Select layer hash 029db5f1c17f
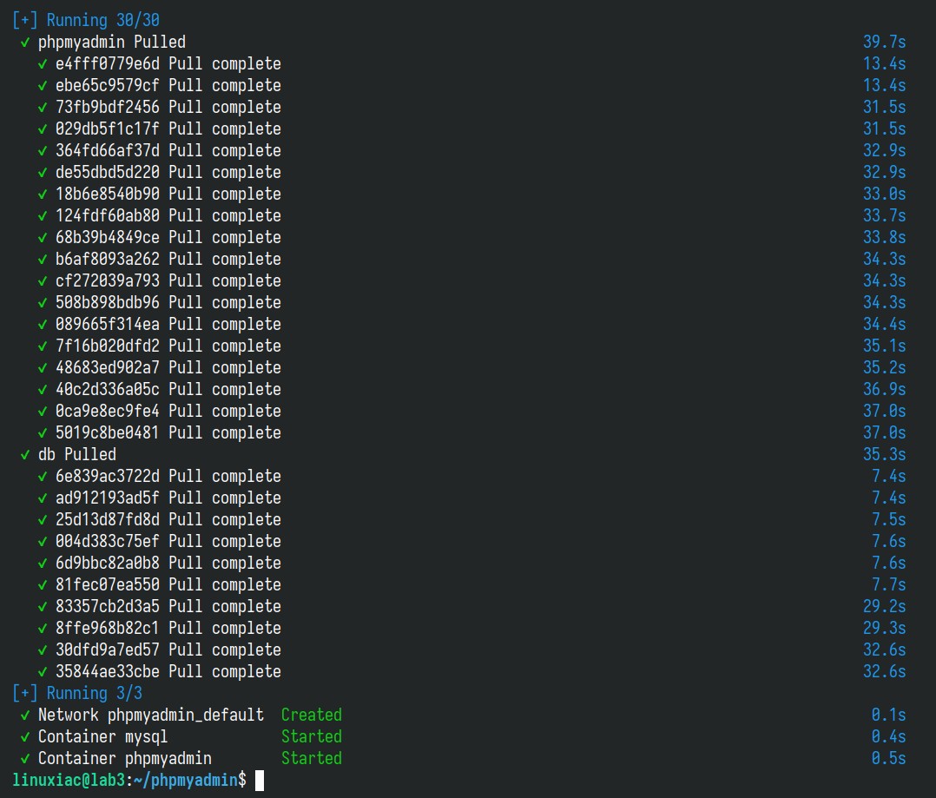The height and width of the screenshot is (798, 936). tap(108, 129)
